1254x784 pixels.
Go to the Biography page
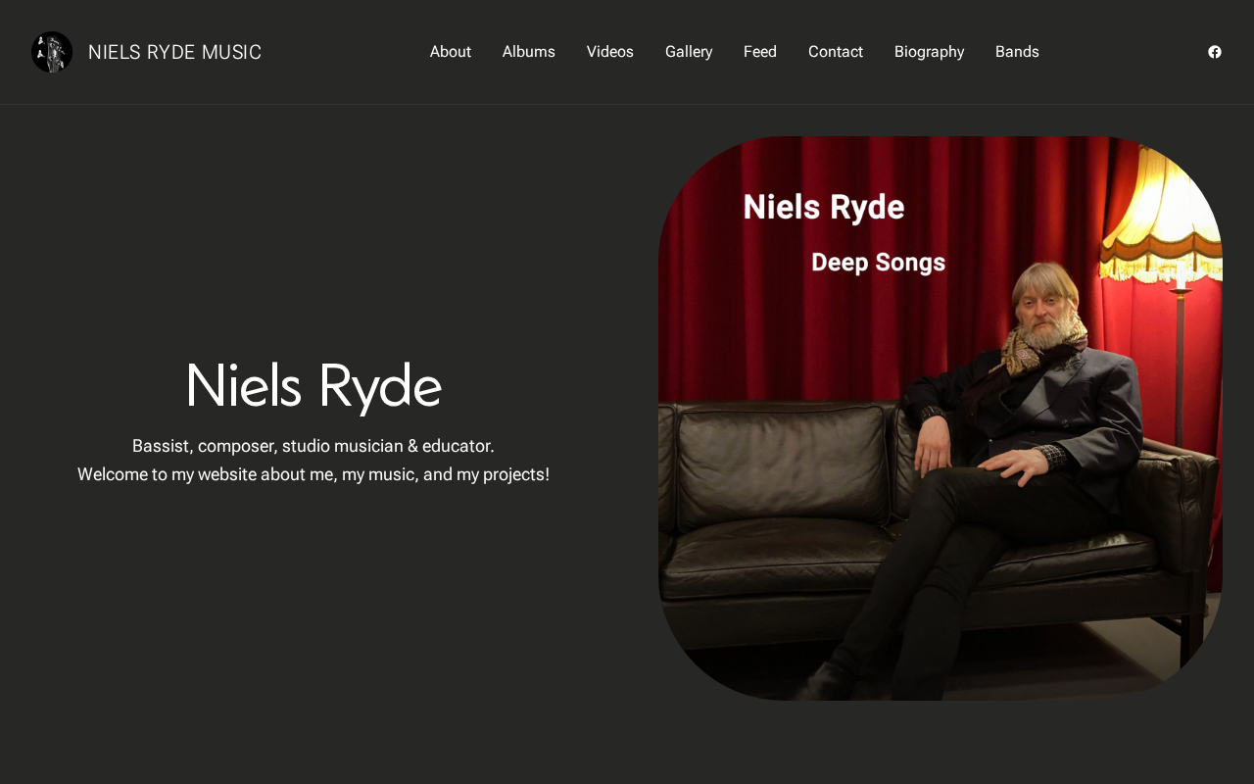pyautogui.click(x=930, y=52)
